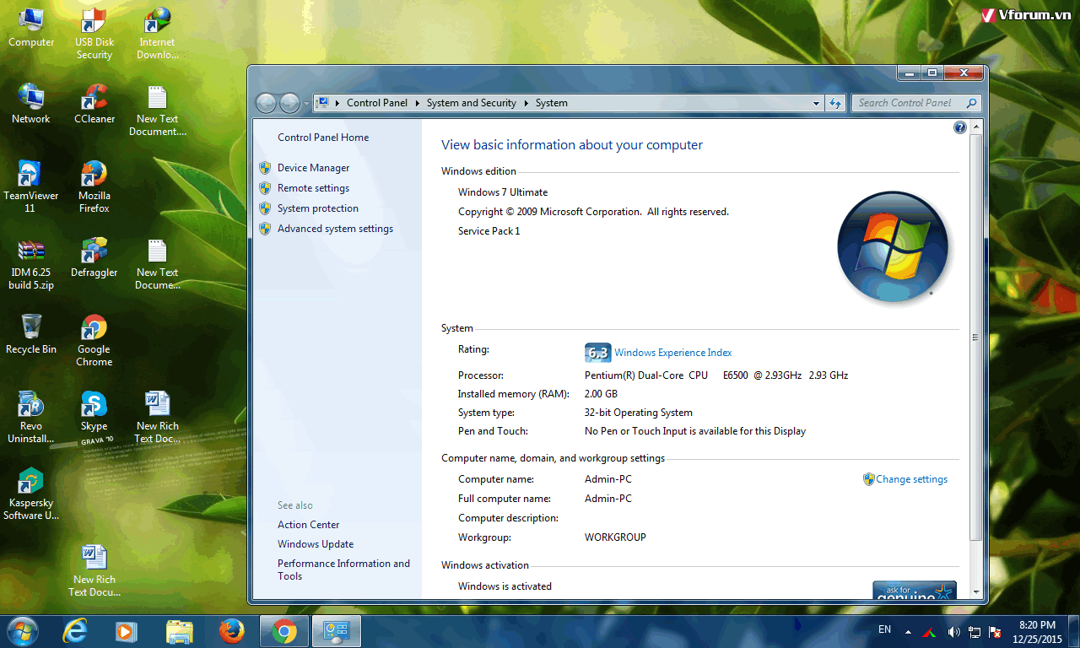Open Performance Information and Tools link
The image size is (1080, 648).
click(x=343, y=570)
